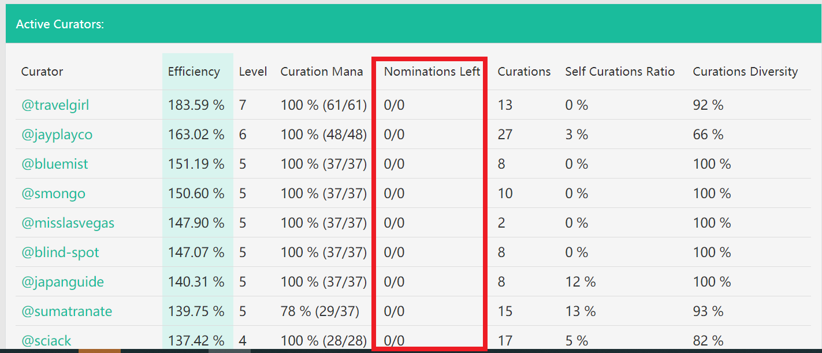Click the 183.59 % efficiency cell

click(x=196, y=105)
